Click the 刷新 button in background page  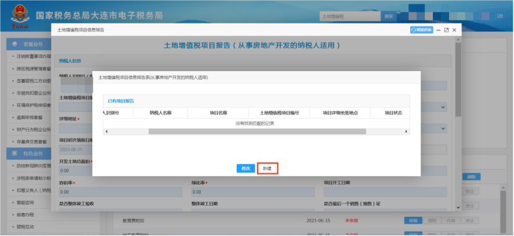coord(471,177)
